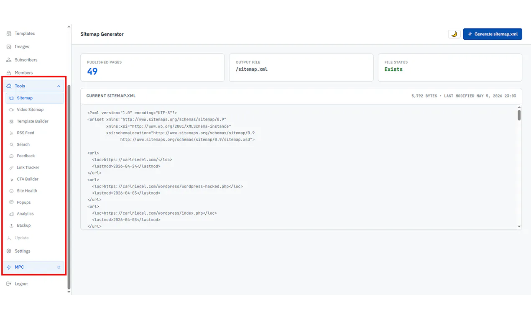The width and height of the screenshot is (531, 318).
Task: Click the Templates sidebar icon
Action: click(9, 33)
